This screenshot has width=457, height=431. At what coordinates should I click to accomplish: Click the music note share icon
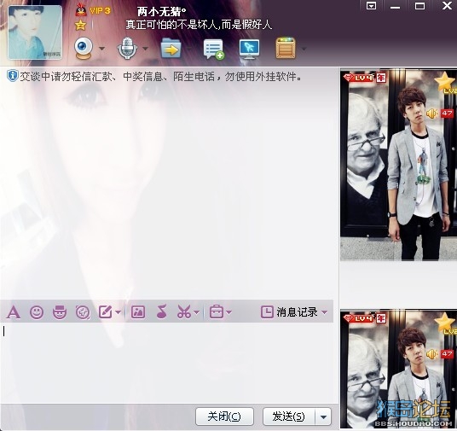tap(162, 312)
